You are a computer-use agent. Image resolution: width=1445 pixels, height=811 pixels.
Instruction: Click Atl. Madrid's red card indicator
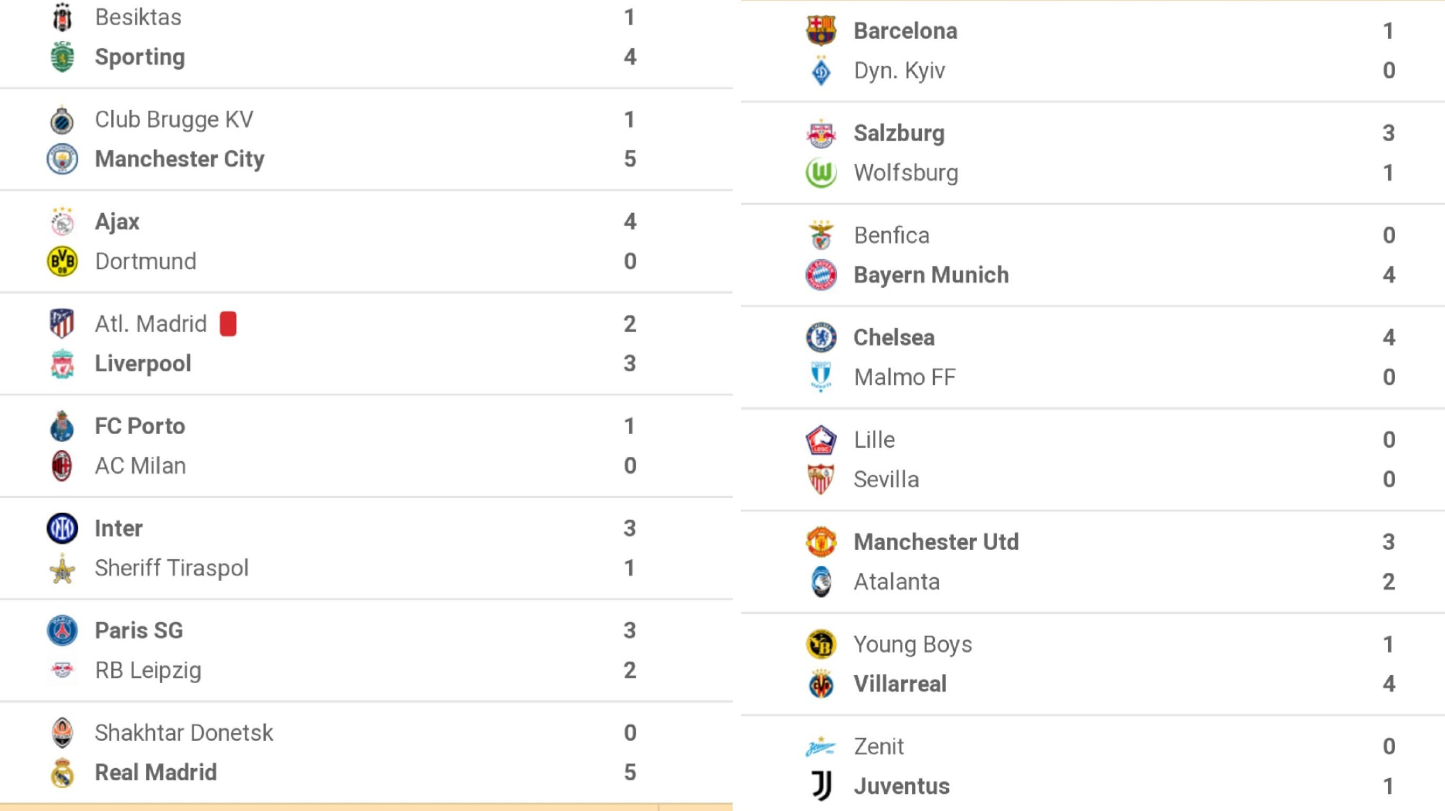point(228,324)
